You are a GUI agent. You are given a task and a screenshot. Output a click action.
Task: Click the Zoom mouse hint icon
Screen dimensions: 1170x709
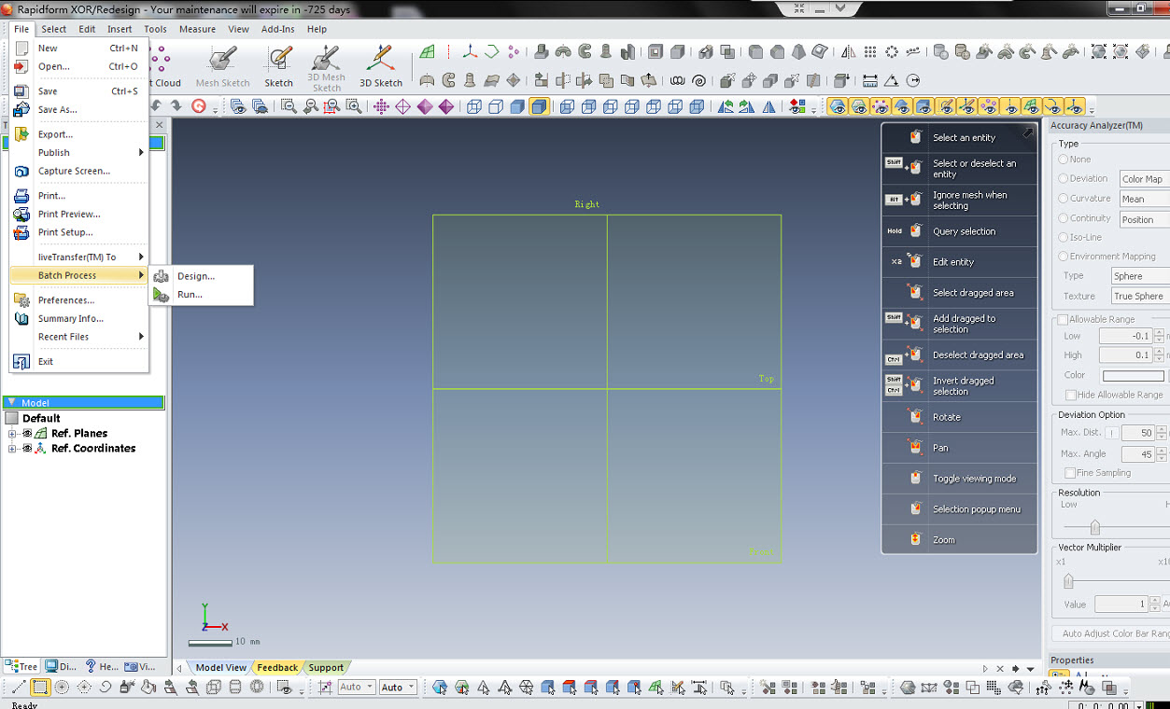pos(915,540)
